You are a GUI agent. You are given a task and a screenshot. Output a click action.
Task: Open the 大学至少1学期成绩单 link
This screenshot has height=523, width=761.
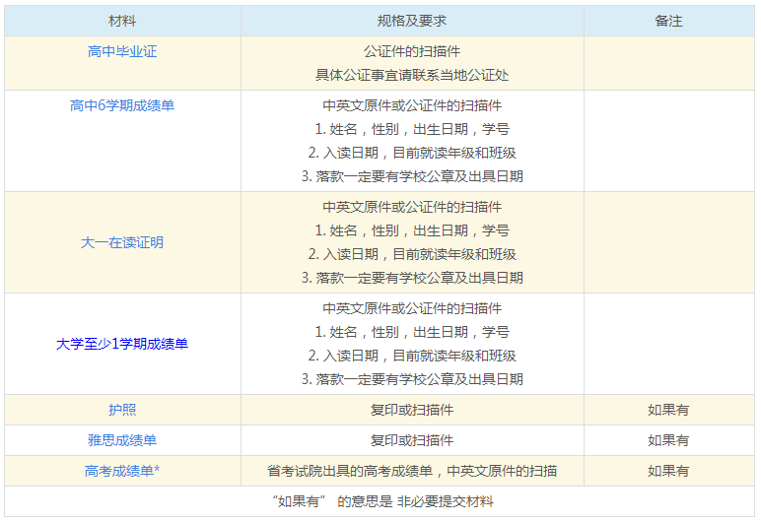click(122, 344)
